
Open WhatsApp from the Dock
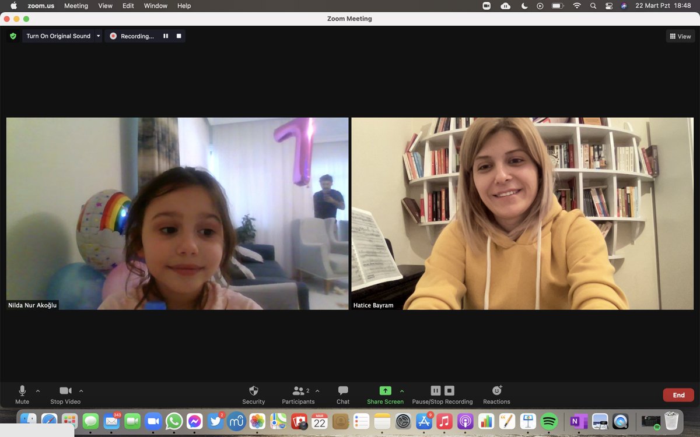tap(174, 421)
